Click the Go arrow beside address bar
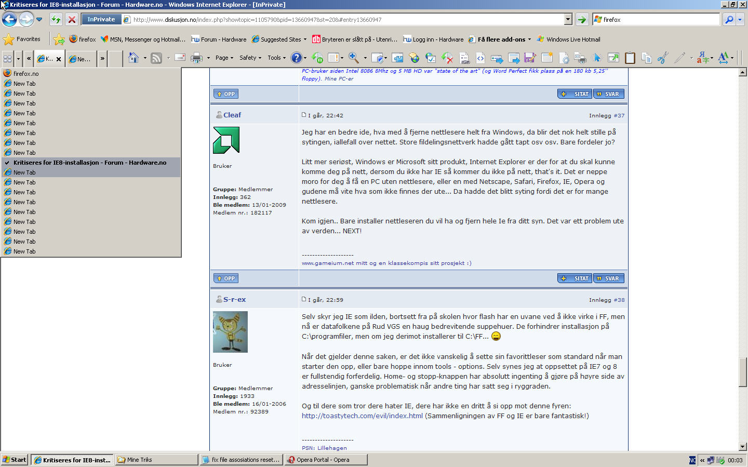748x467 pixels. pyautogui.click(x=582, y=20)
